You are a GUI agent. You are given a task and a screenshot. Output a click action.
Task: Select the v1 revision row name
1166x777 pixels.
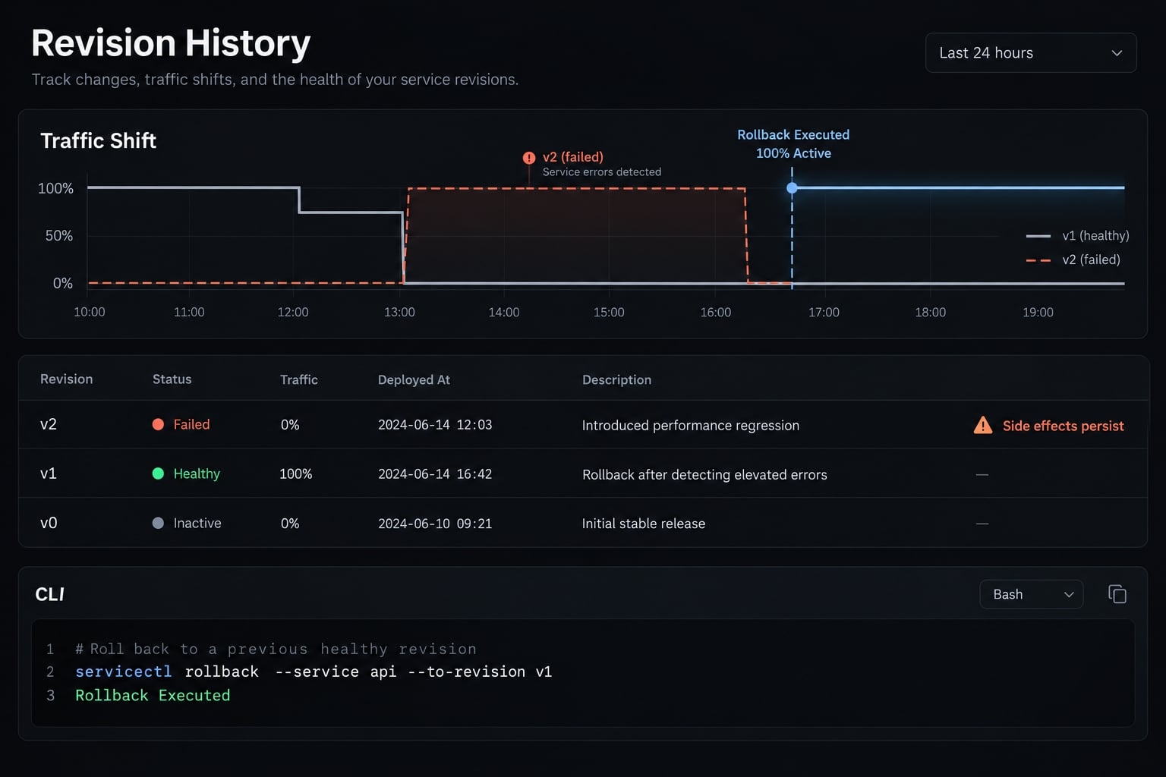tap(49, 473)
